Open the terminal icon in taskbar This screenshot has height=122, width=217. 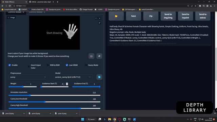tap(130, 119)
